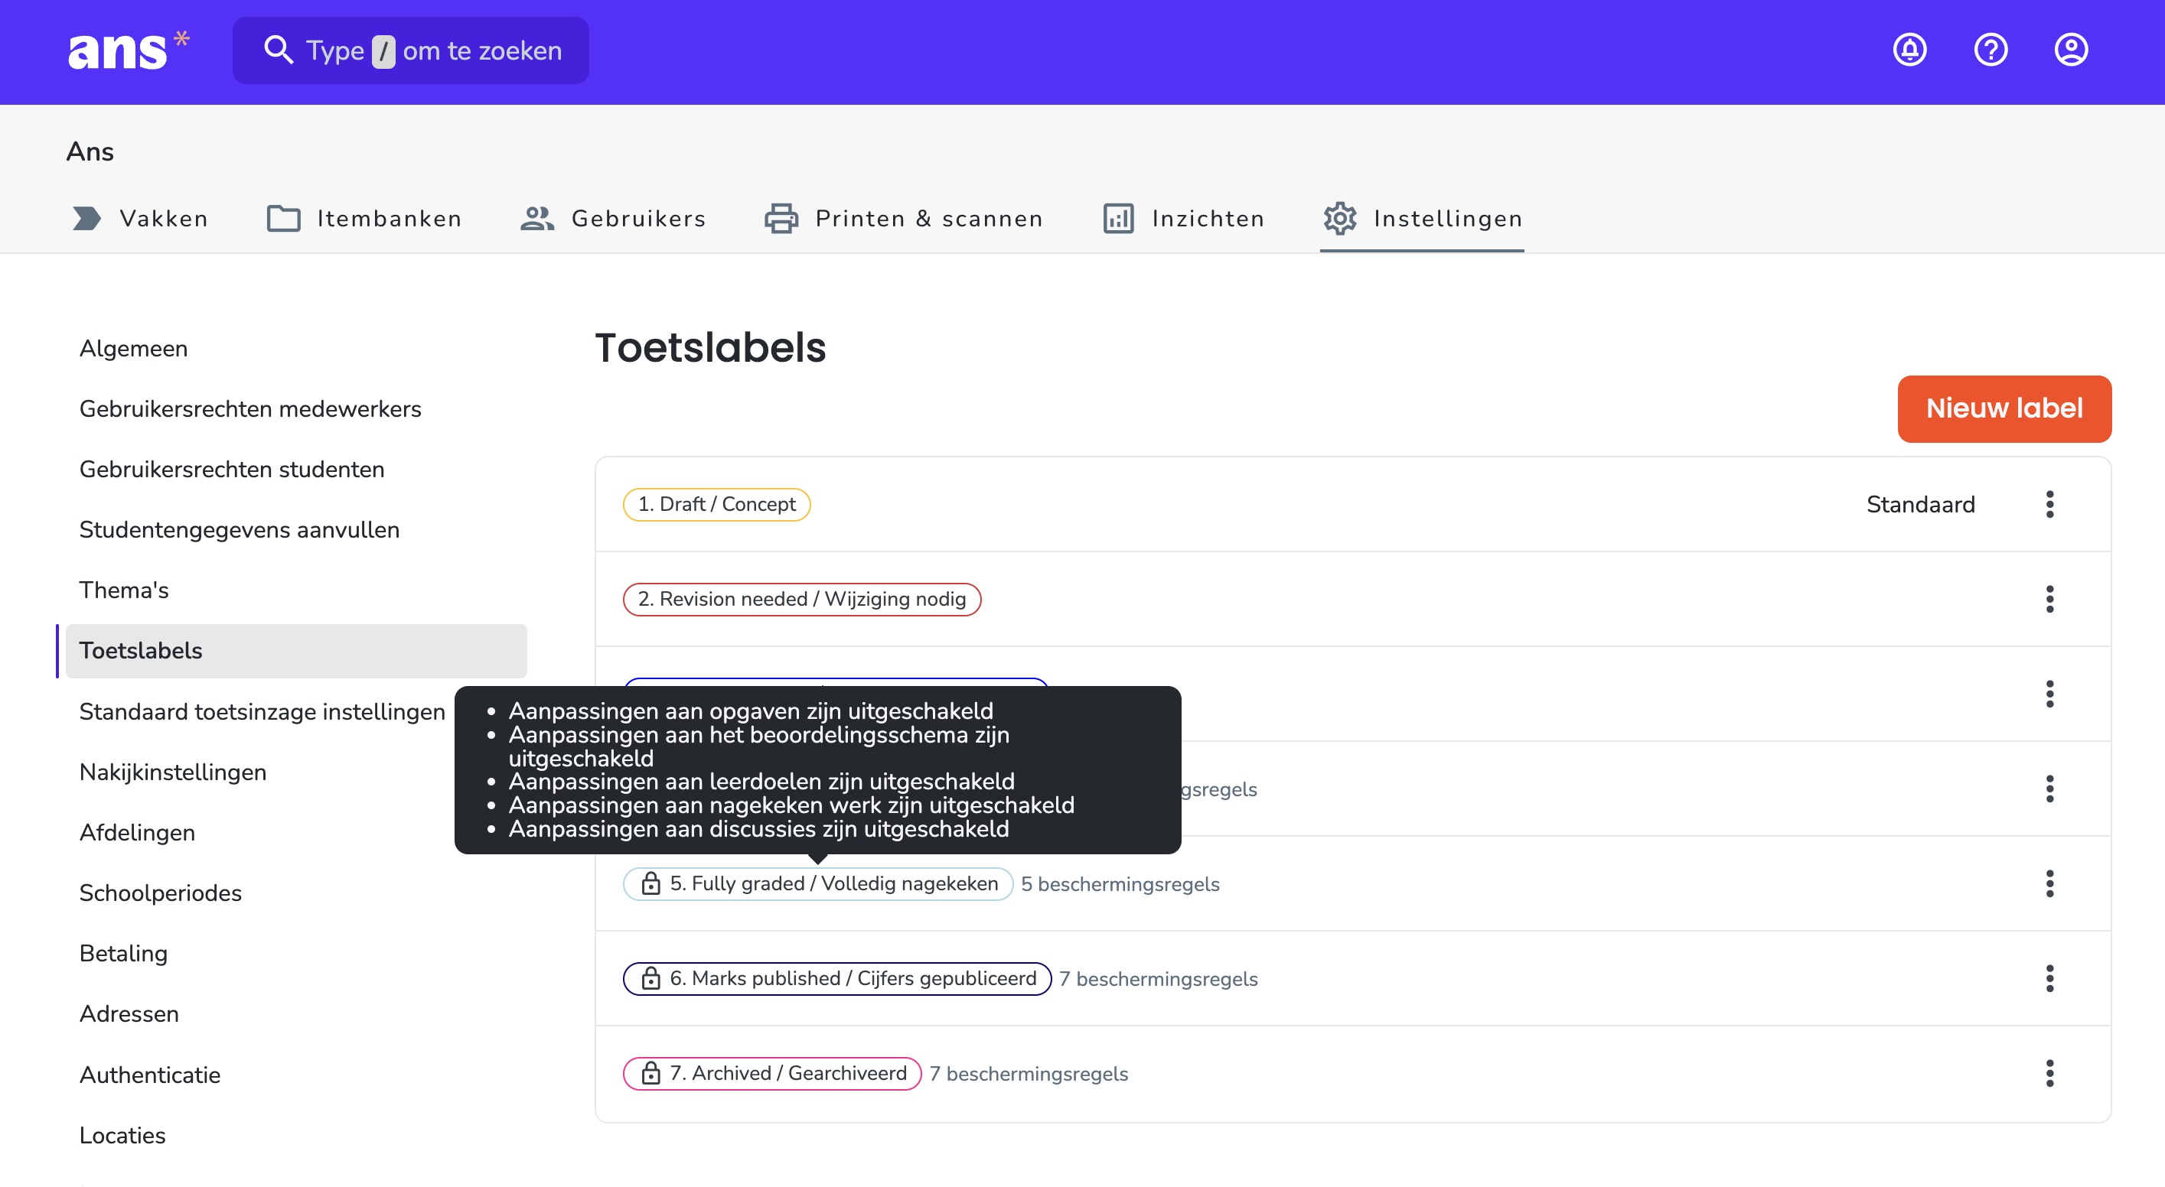This screenshot has width=2165, height=1187.
Task: Select the 6. Marks published / Cijfers gepubliceerd label
Action: tap(837, 979)
